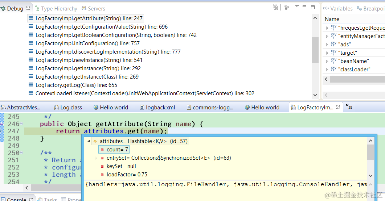
Task: Click the Debug stack scrollbar up arrow
Action: pos(315,18)
